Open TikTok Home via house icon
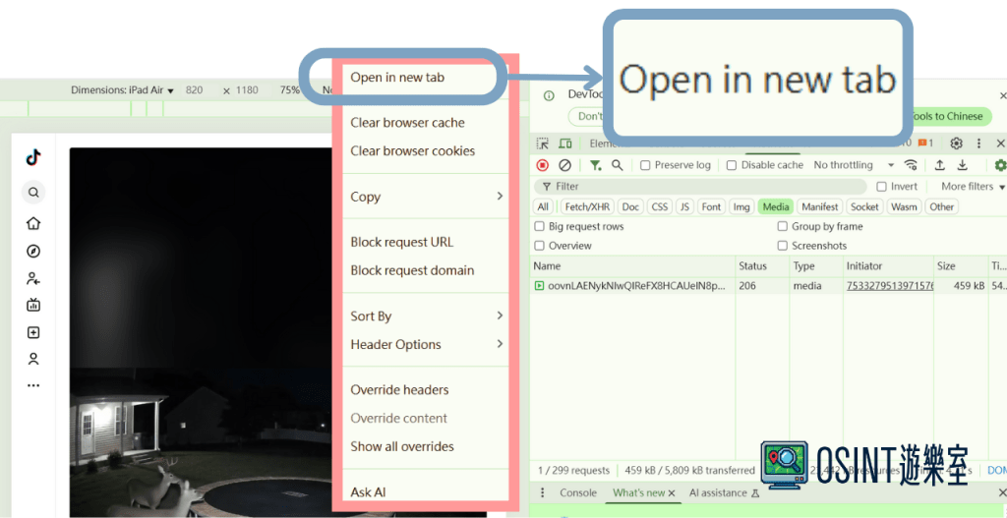This screenshot has height=518, width=1007. point(33,223)
